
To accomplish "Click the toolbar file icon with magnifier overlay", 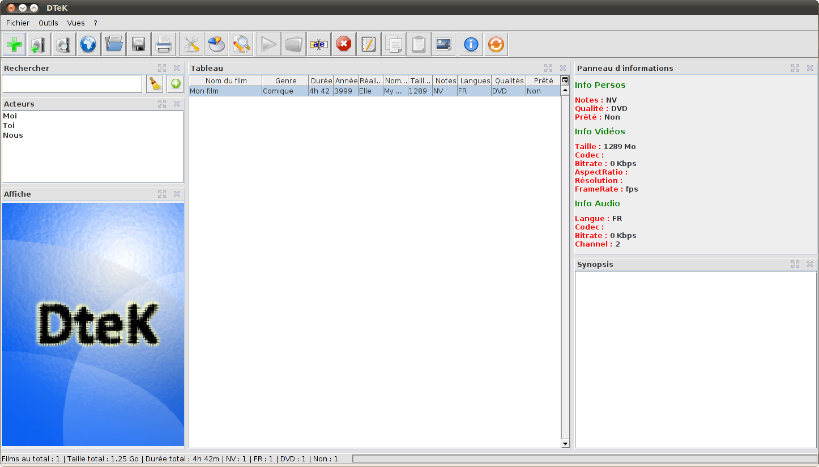I will click(64, 44).
